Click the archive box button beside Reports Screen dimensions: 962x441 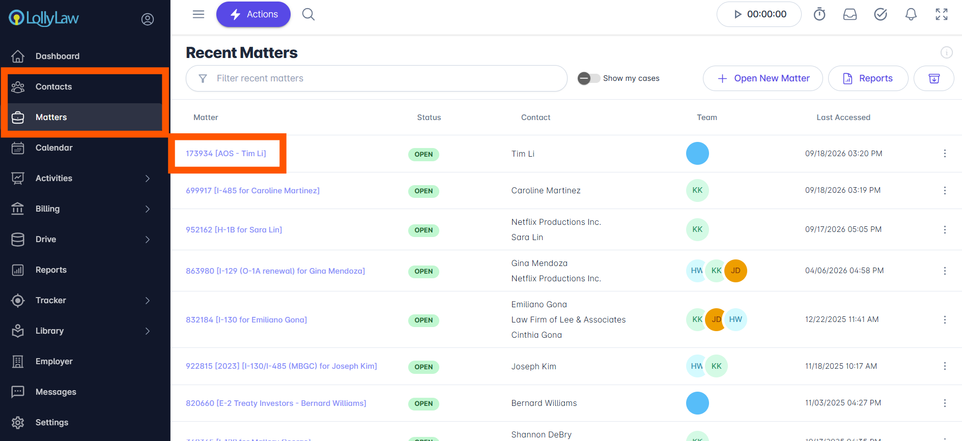tap(934, 78)
